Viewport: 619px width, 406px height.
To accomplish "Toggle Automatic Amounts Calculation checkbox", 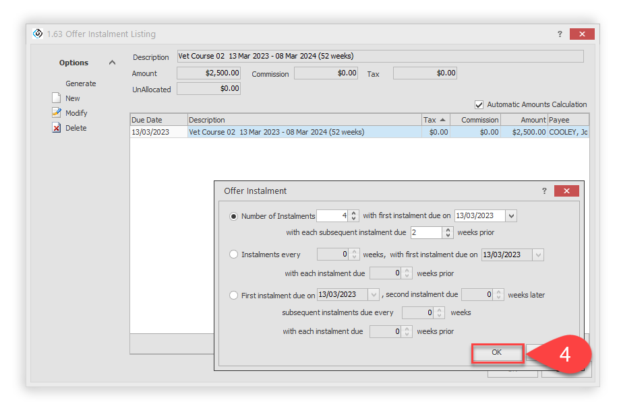I will [x=479, y=104].
